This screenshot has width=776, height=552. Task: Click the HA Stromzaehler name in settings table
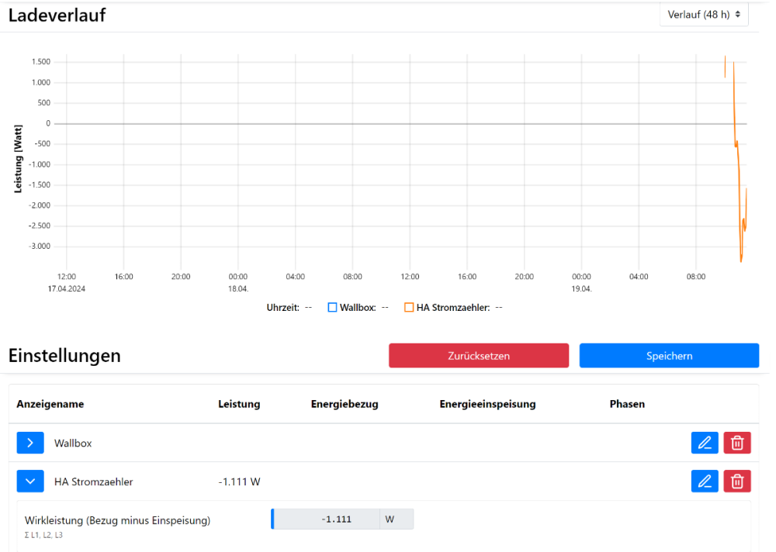pos(93,481)
